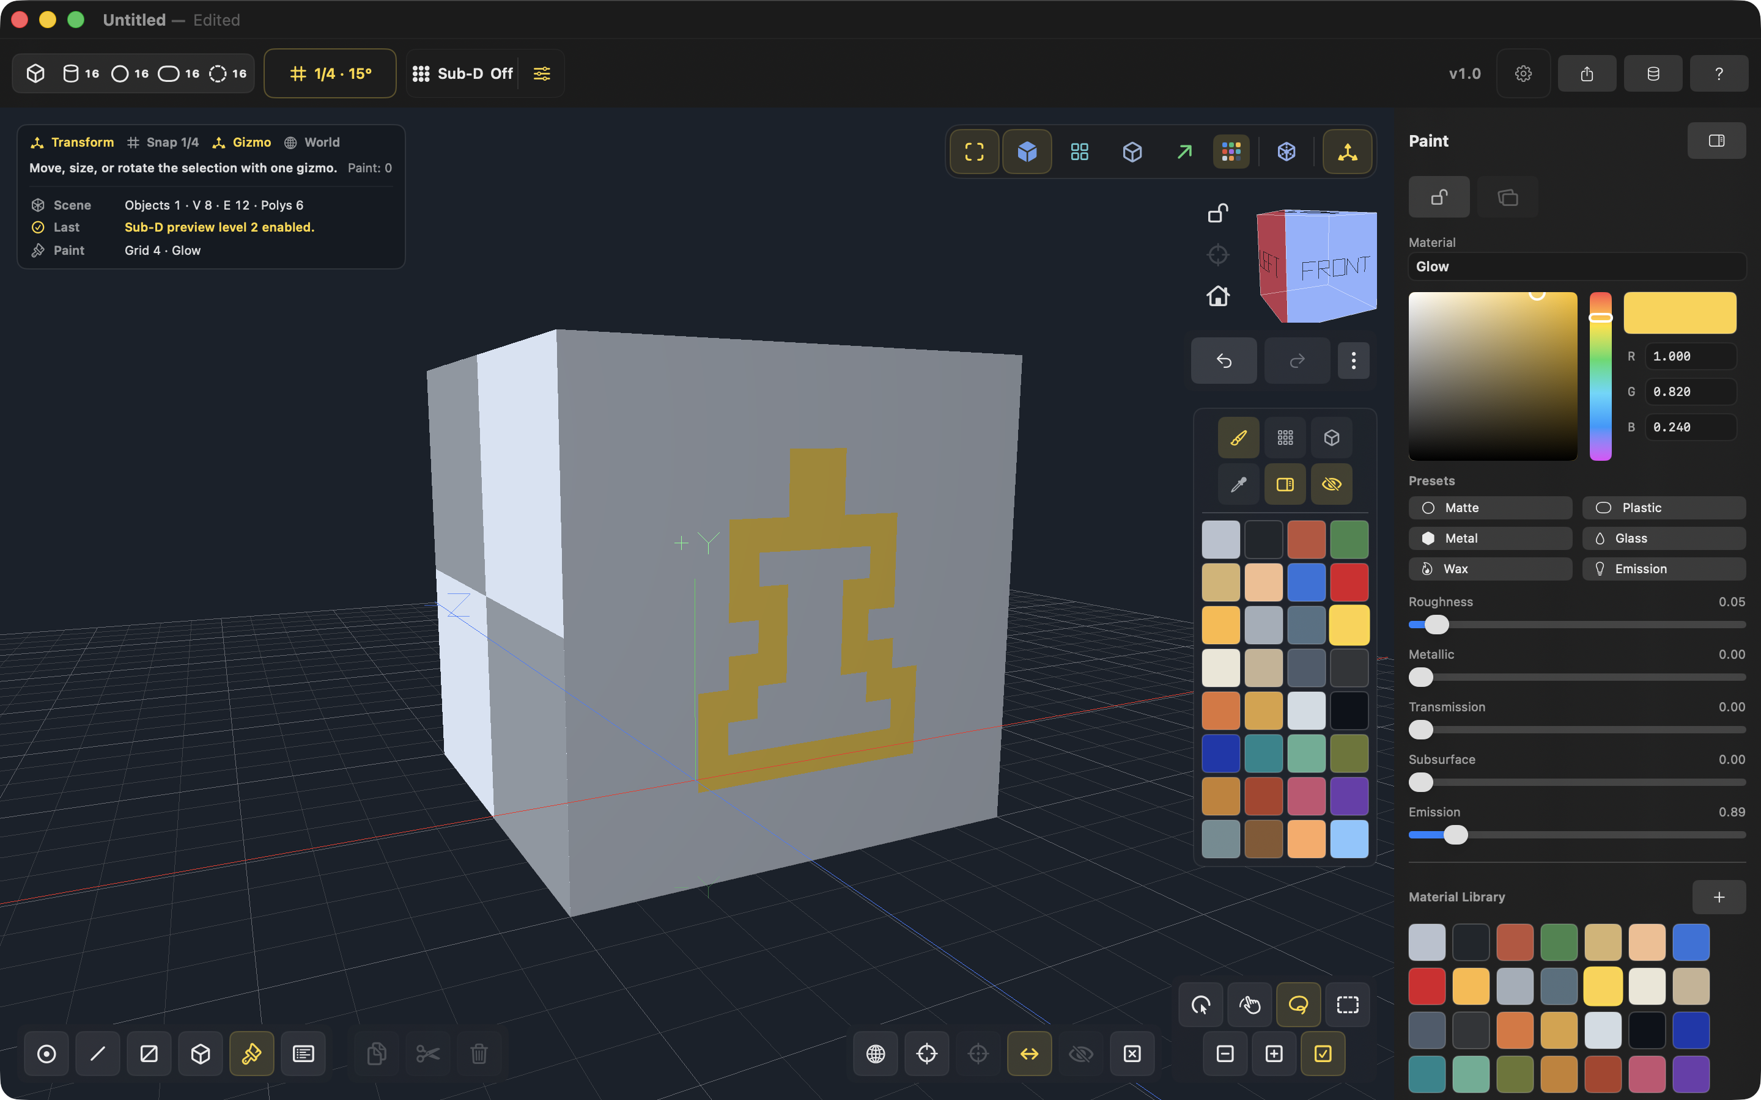Viewport: 1761px width, 1100px height.
Task: Click the green arrow normals icon
Action: [x=1184, y=152]
